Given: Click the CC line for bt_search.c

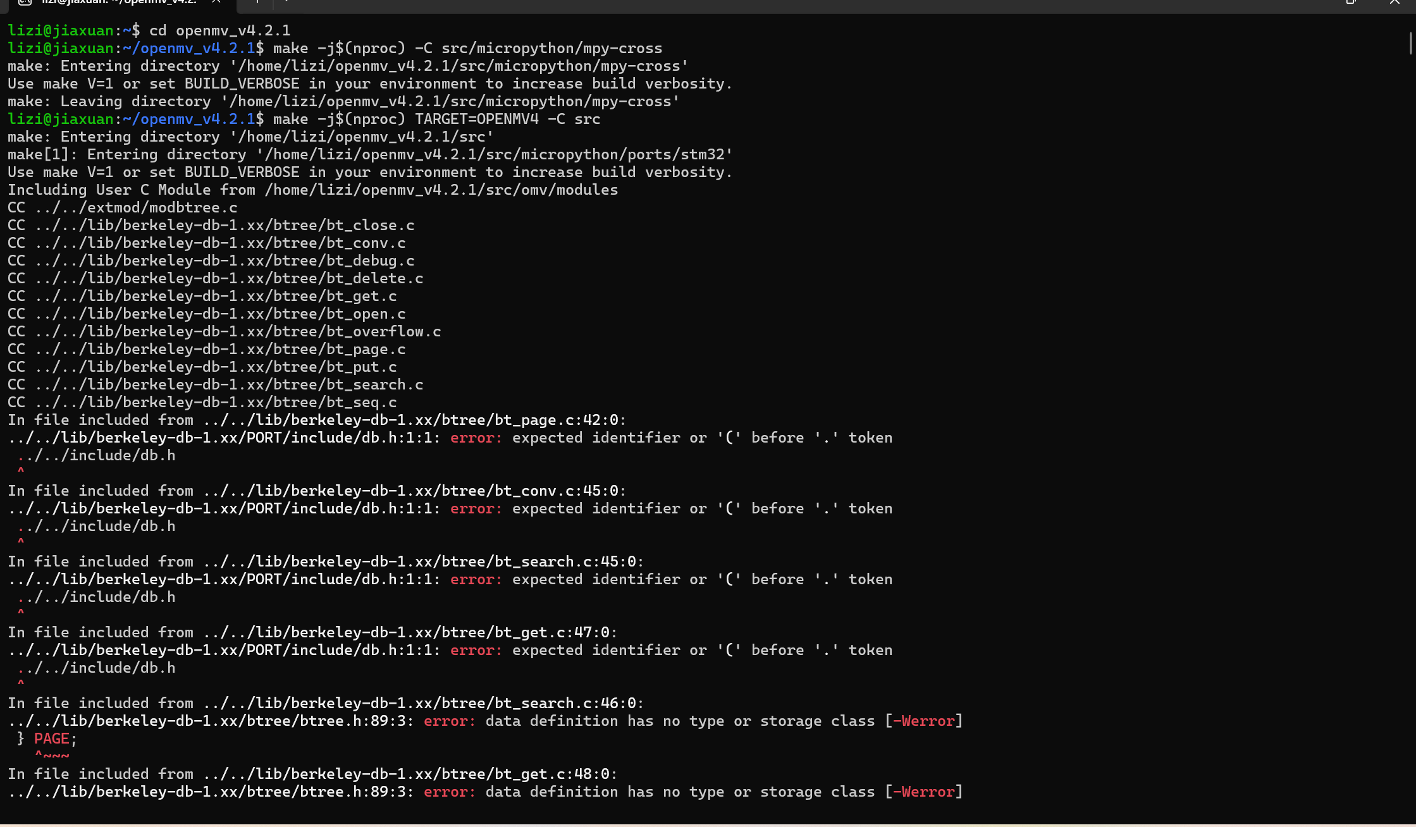Looking at the screenshot, I should 216,384.
